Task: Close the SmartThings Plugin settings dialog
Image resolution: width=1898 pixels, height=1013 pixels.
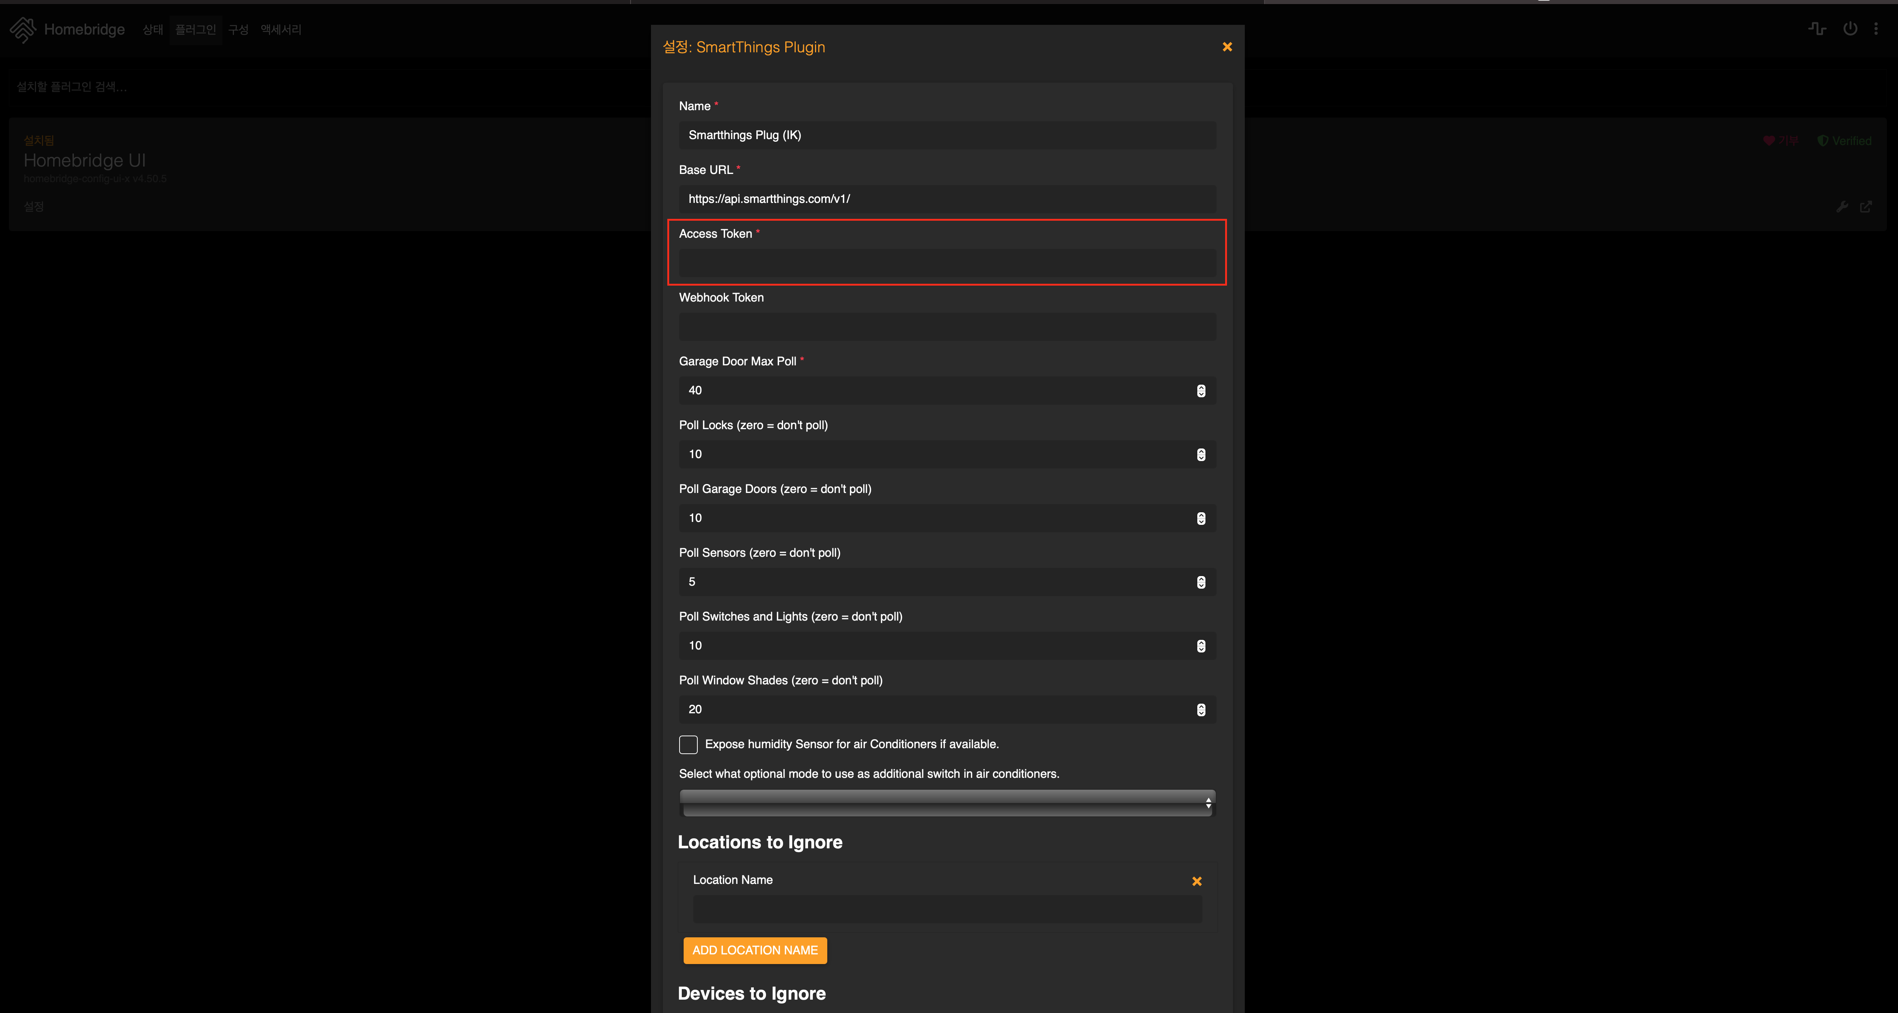Action: point(1227,47)
